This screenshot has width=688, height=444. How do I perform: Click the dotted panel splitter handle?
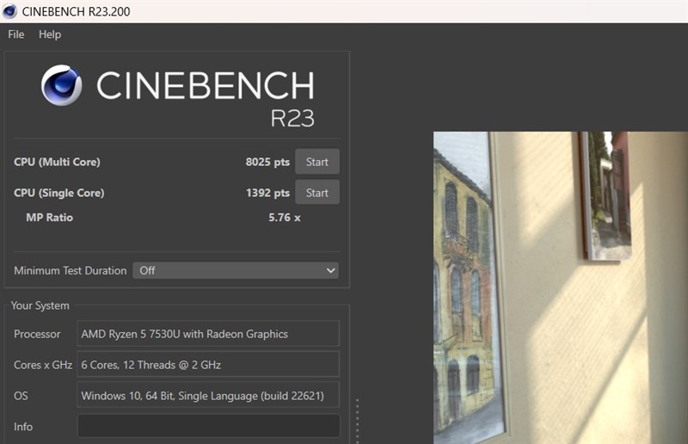click(x=358, y=421)
